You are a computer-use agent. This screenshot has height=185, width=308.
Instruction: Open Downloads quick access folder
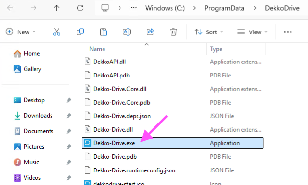[x=33, y=115]
